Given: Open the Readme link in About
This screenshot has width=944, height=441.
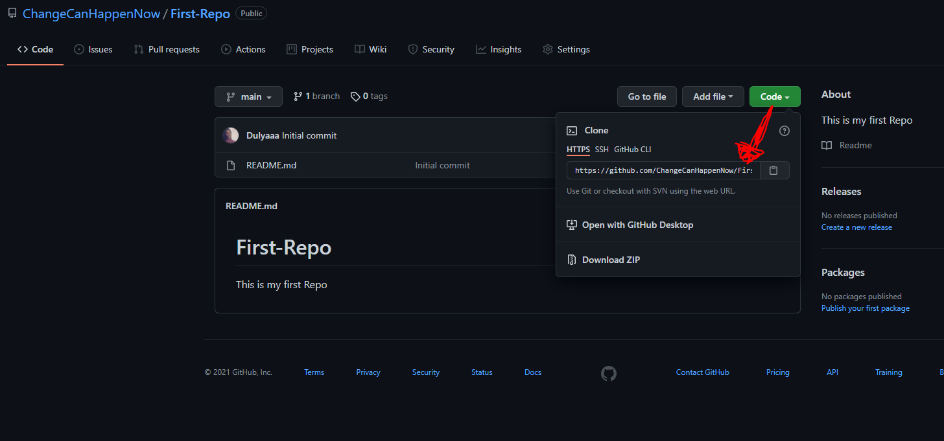Looking at the screenshot, I should 855,145.
